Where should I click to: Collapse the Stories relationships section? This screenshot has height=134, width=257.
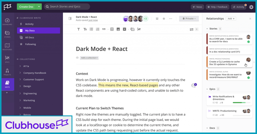click(x=207, y=29)
